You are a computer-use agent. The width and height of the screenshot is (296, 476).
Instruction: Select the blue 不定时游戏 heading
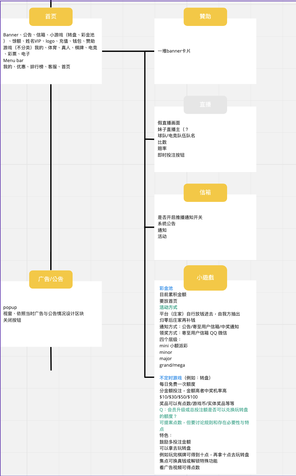pos(171,378)
